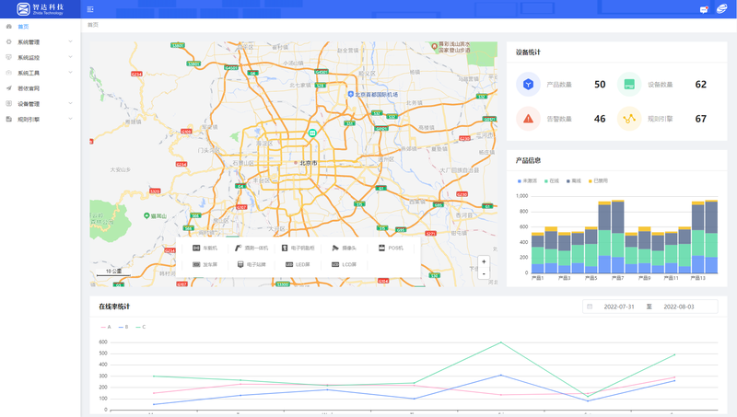This screenshot has height=417, width=737.
Task: Zoom in the map with plus button
Action: coord(484,261)
